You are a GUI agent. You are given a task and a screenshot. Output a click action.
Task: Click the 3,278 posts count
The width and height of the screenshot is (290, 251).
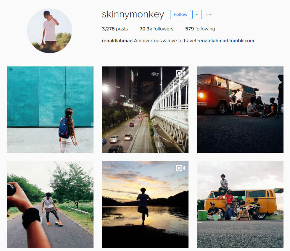point(115,29)
